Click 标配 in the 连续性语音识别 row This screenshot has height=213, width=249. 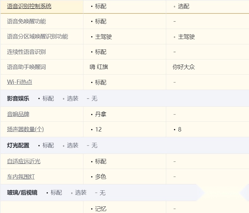[100, 52]
